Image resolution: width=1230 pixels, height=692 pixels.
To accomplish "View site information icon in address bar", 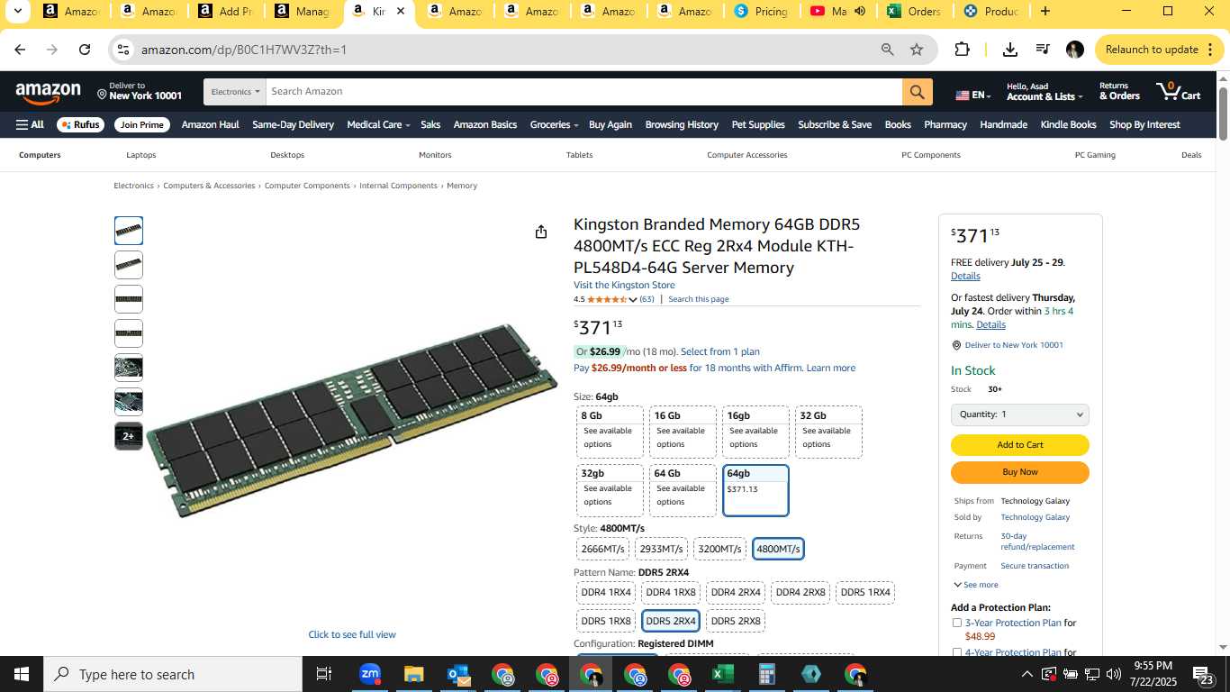I will coord(123,50).
